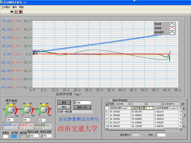This screenshot has height=143, width=191.
Task: Click the 100 value field under 角位移 knob
Action: tap(10, 120)
